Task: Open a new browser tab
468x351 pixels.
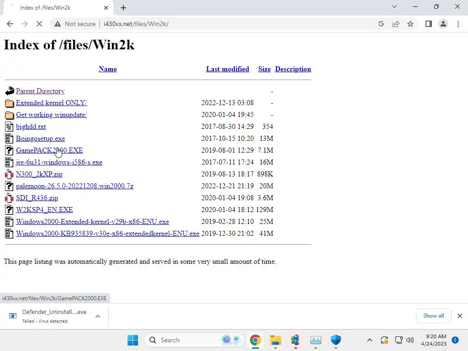Action: [x=123, y=8]
